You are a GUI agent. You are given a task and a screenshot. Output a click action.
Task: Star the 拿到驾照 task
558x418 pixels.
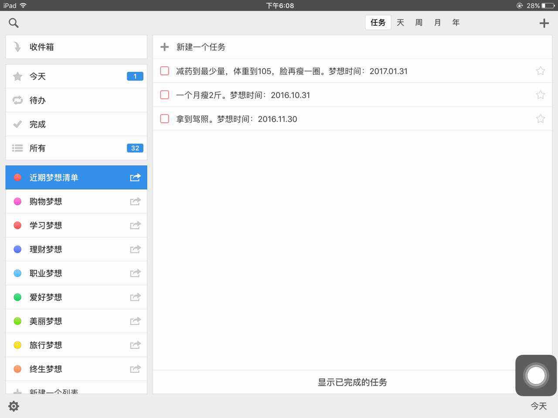coord(540,119)
